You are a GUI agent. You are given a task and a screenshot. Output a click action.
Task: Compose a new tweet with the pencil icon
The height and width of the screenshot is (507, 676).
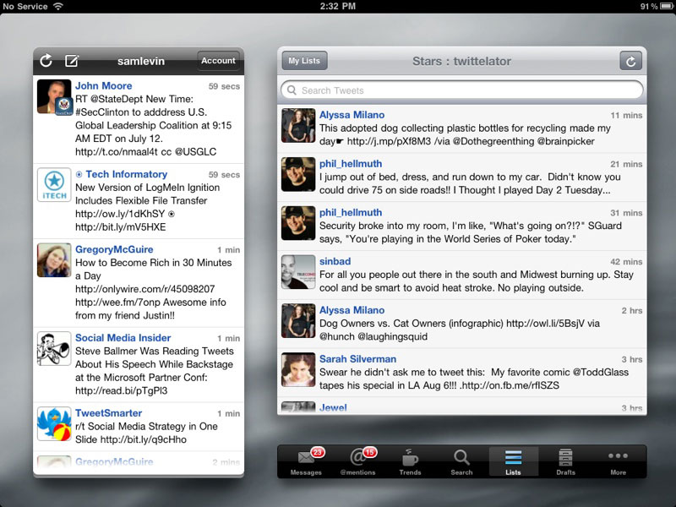tap(72, 61)
